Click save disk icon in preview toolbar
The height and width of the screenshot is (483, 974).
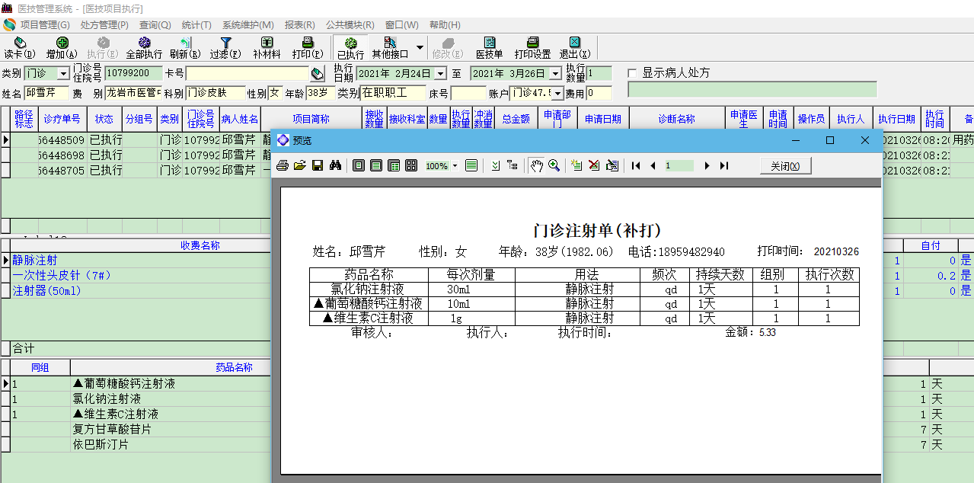click(x=318, y=165)
